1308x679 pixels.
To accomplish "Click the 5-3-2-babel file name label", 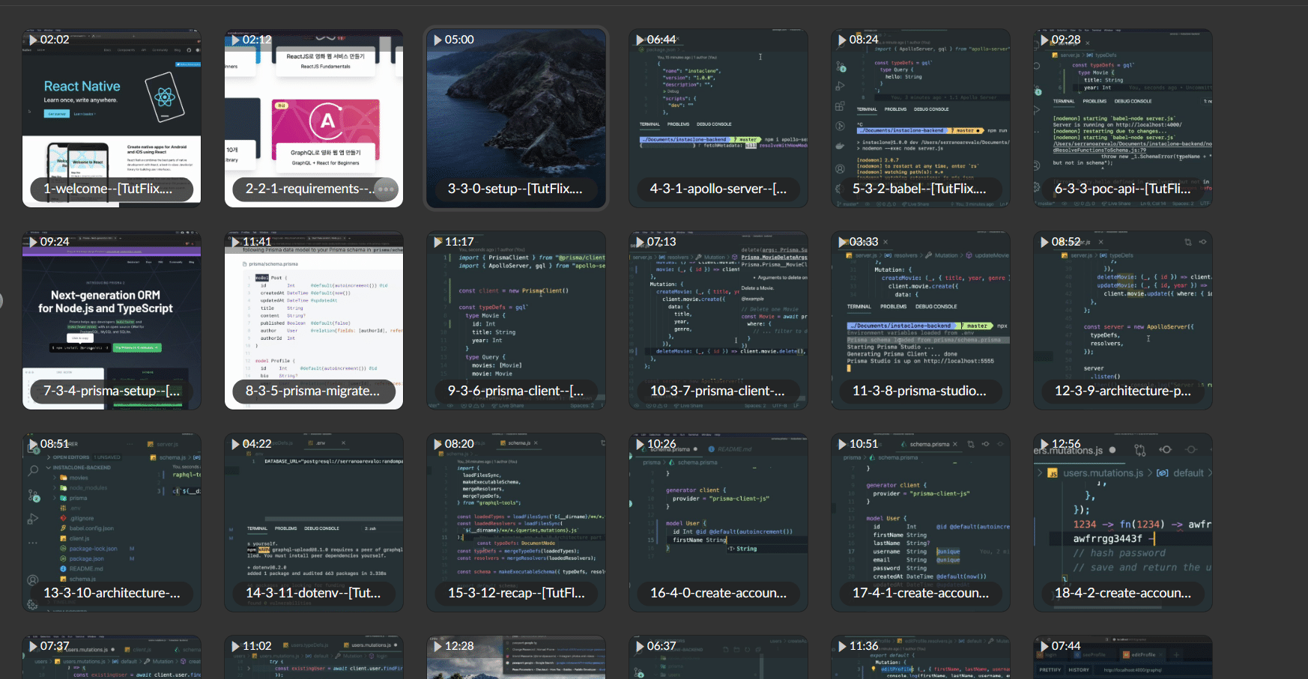I will 919,189.
